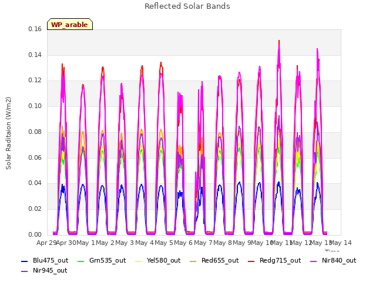This screenshot has width=376, height=282.
Task: Click the 0.04 y-axis tick label
Action: coord(35,183)
